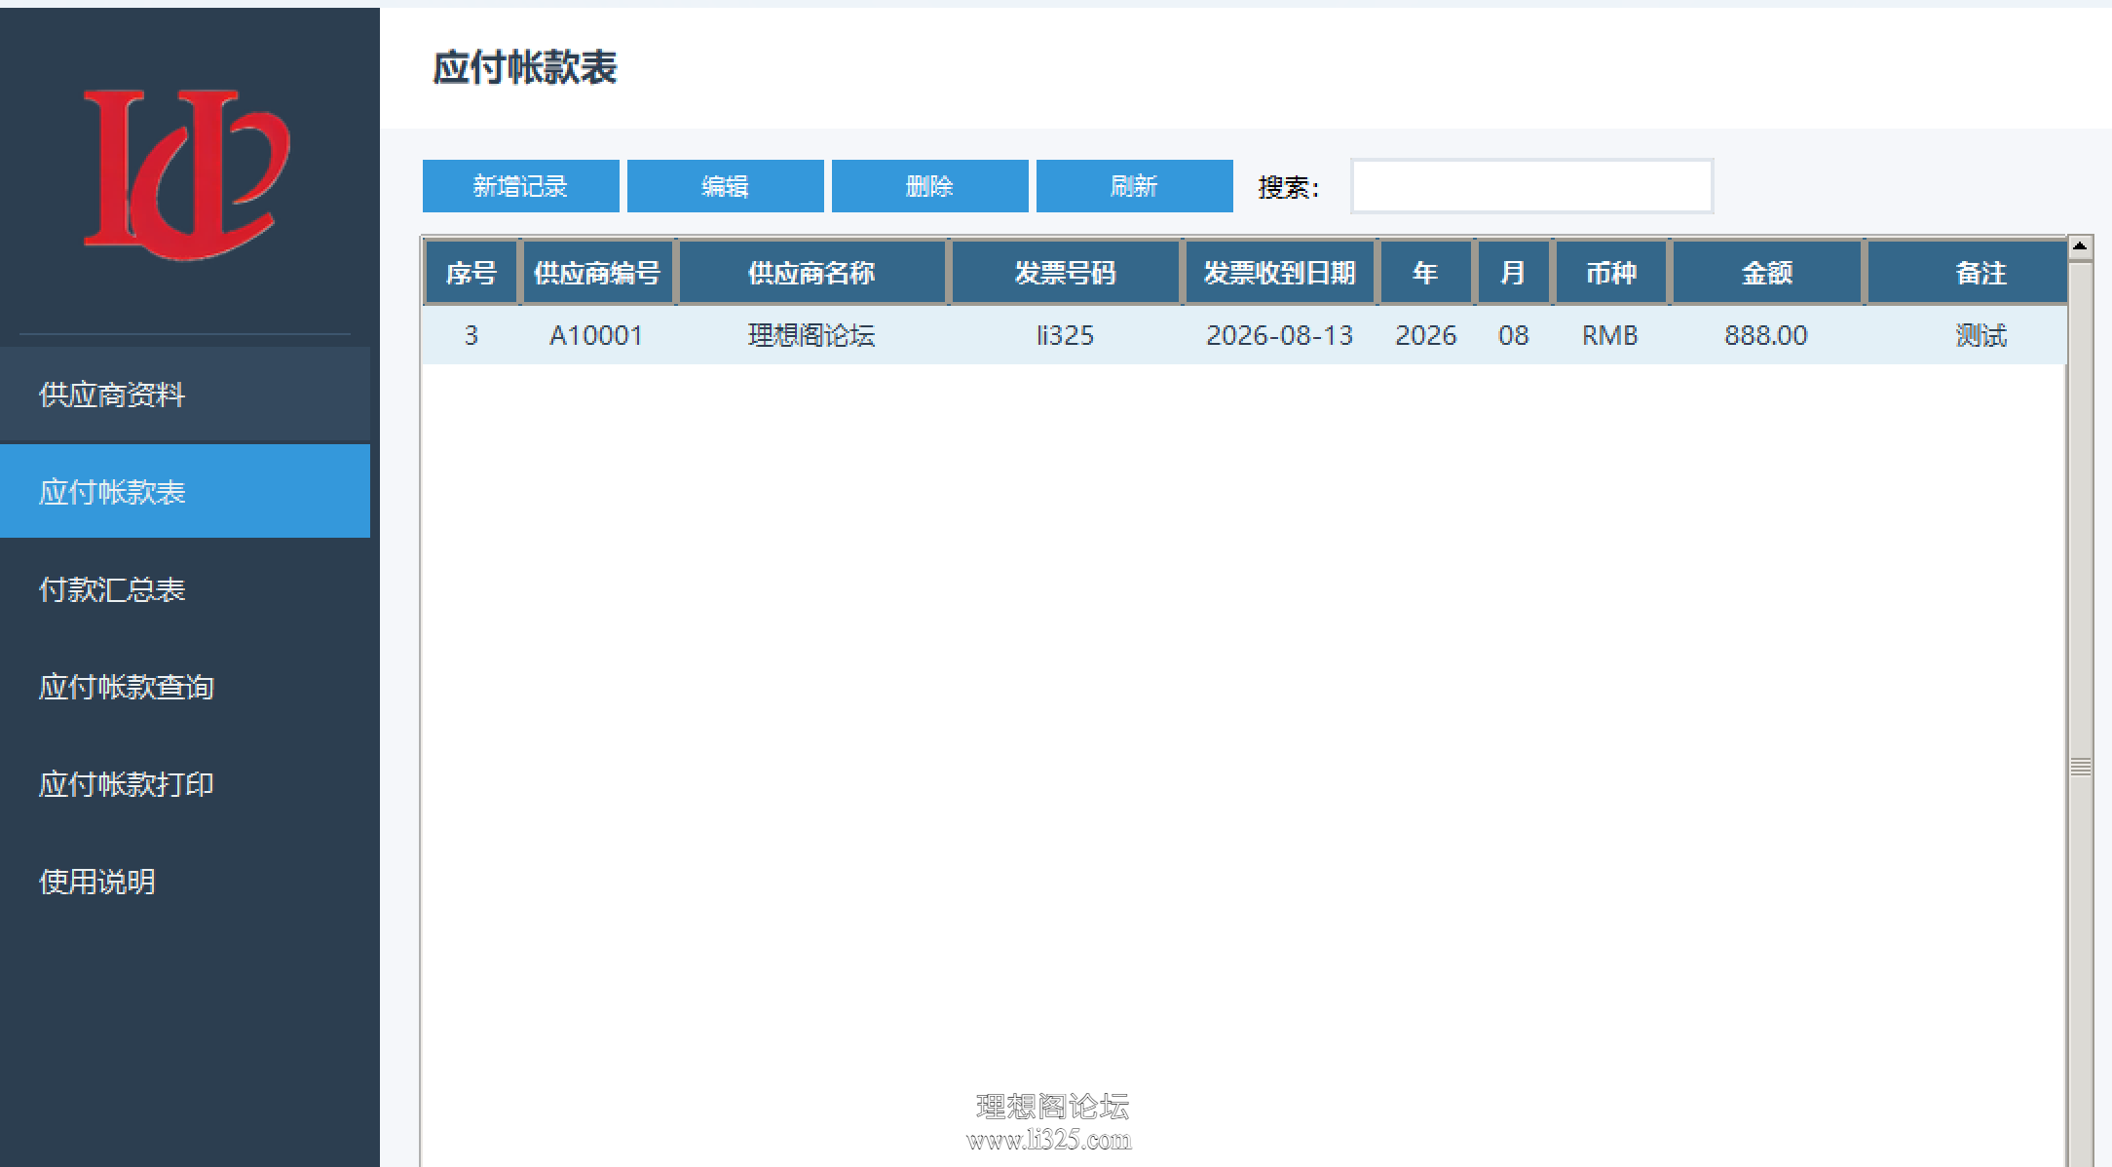
Task: Click the 新增记录 button
Action: 521,186
